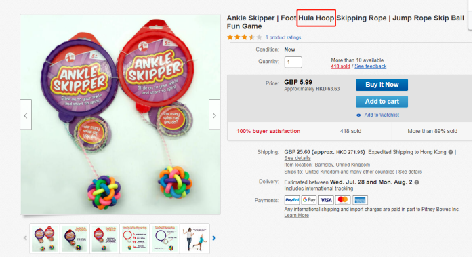Click the PayPal payment icon
The image size is (473, 257).
click(x=292, y=200)
